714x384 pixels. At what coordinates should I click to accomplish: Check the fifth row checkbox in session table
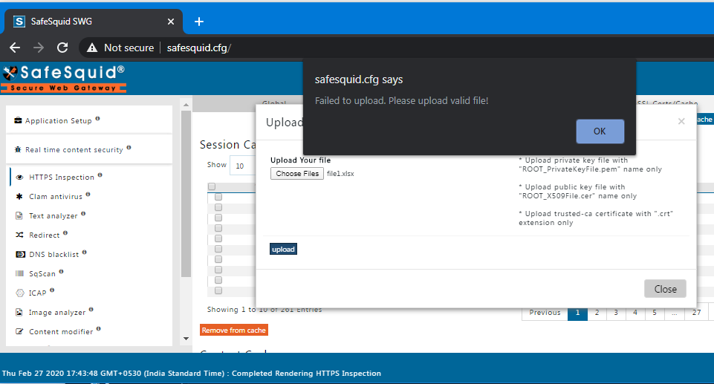click(218, 238)
